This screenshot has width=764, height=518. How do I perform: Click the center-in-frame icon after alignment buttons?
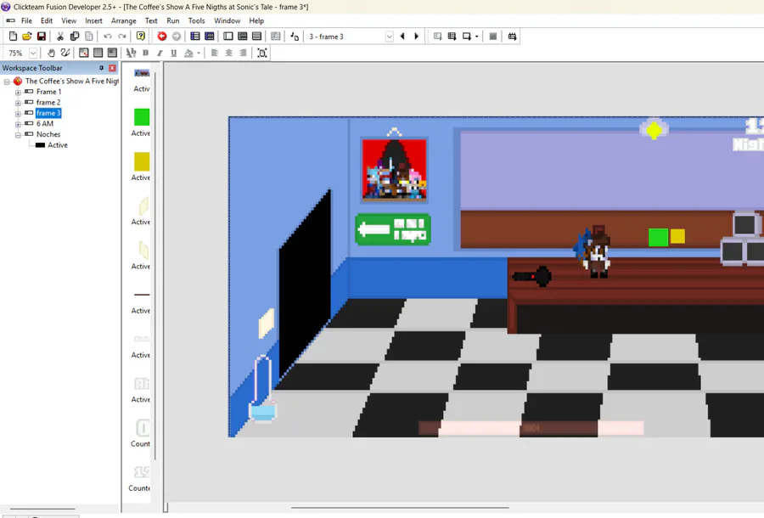point(262,53)
